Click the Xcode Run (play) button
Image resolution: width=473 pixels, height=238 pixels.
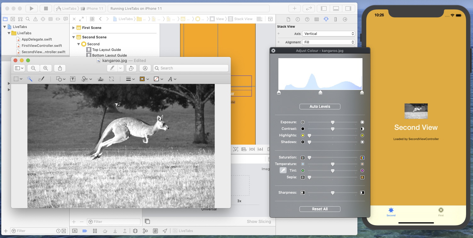[31, 8]
